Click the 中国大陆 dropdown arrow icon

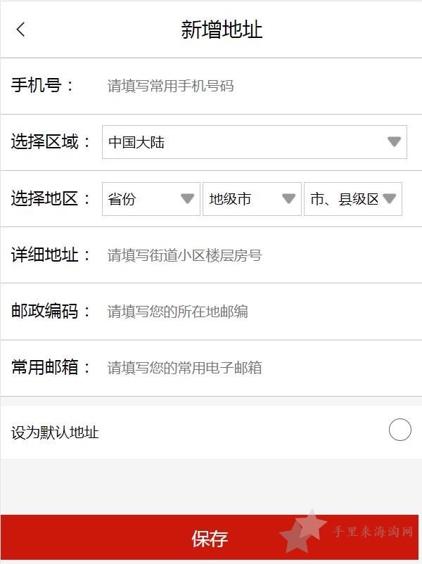pos(395,141)
